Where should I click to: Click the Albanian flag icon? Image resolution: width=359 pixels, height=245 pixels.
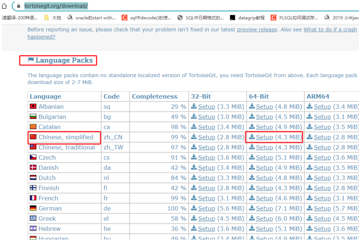coord(33,106)
